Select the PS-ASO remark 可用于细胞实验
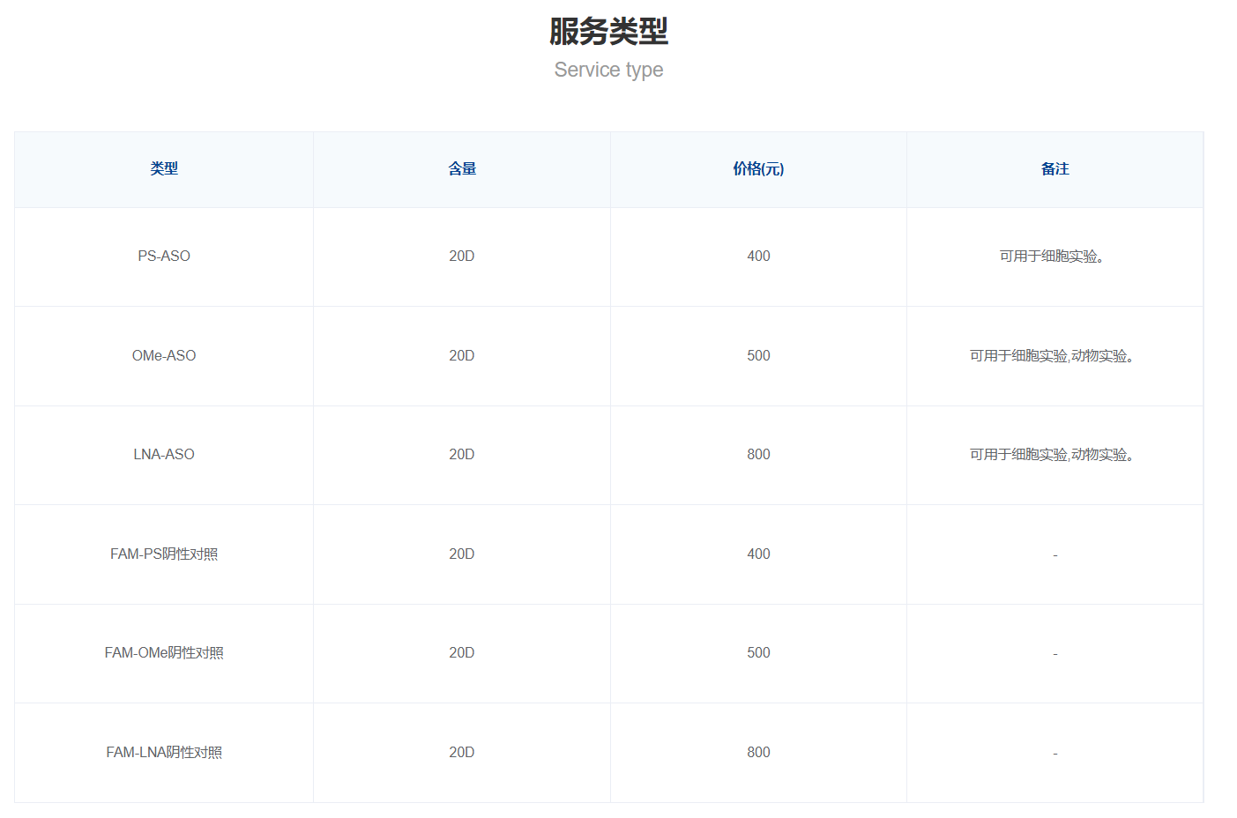This screenshot has width=1237, height=818. pyautogui.click(x=1052, y=256)
